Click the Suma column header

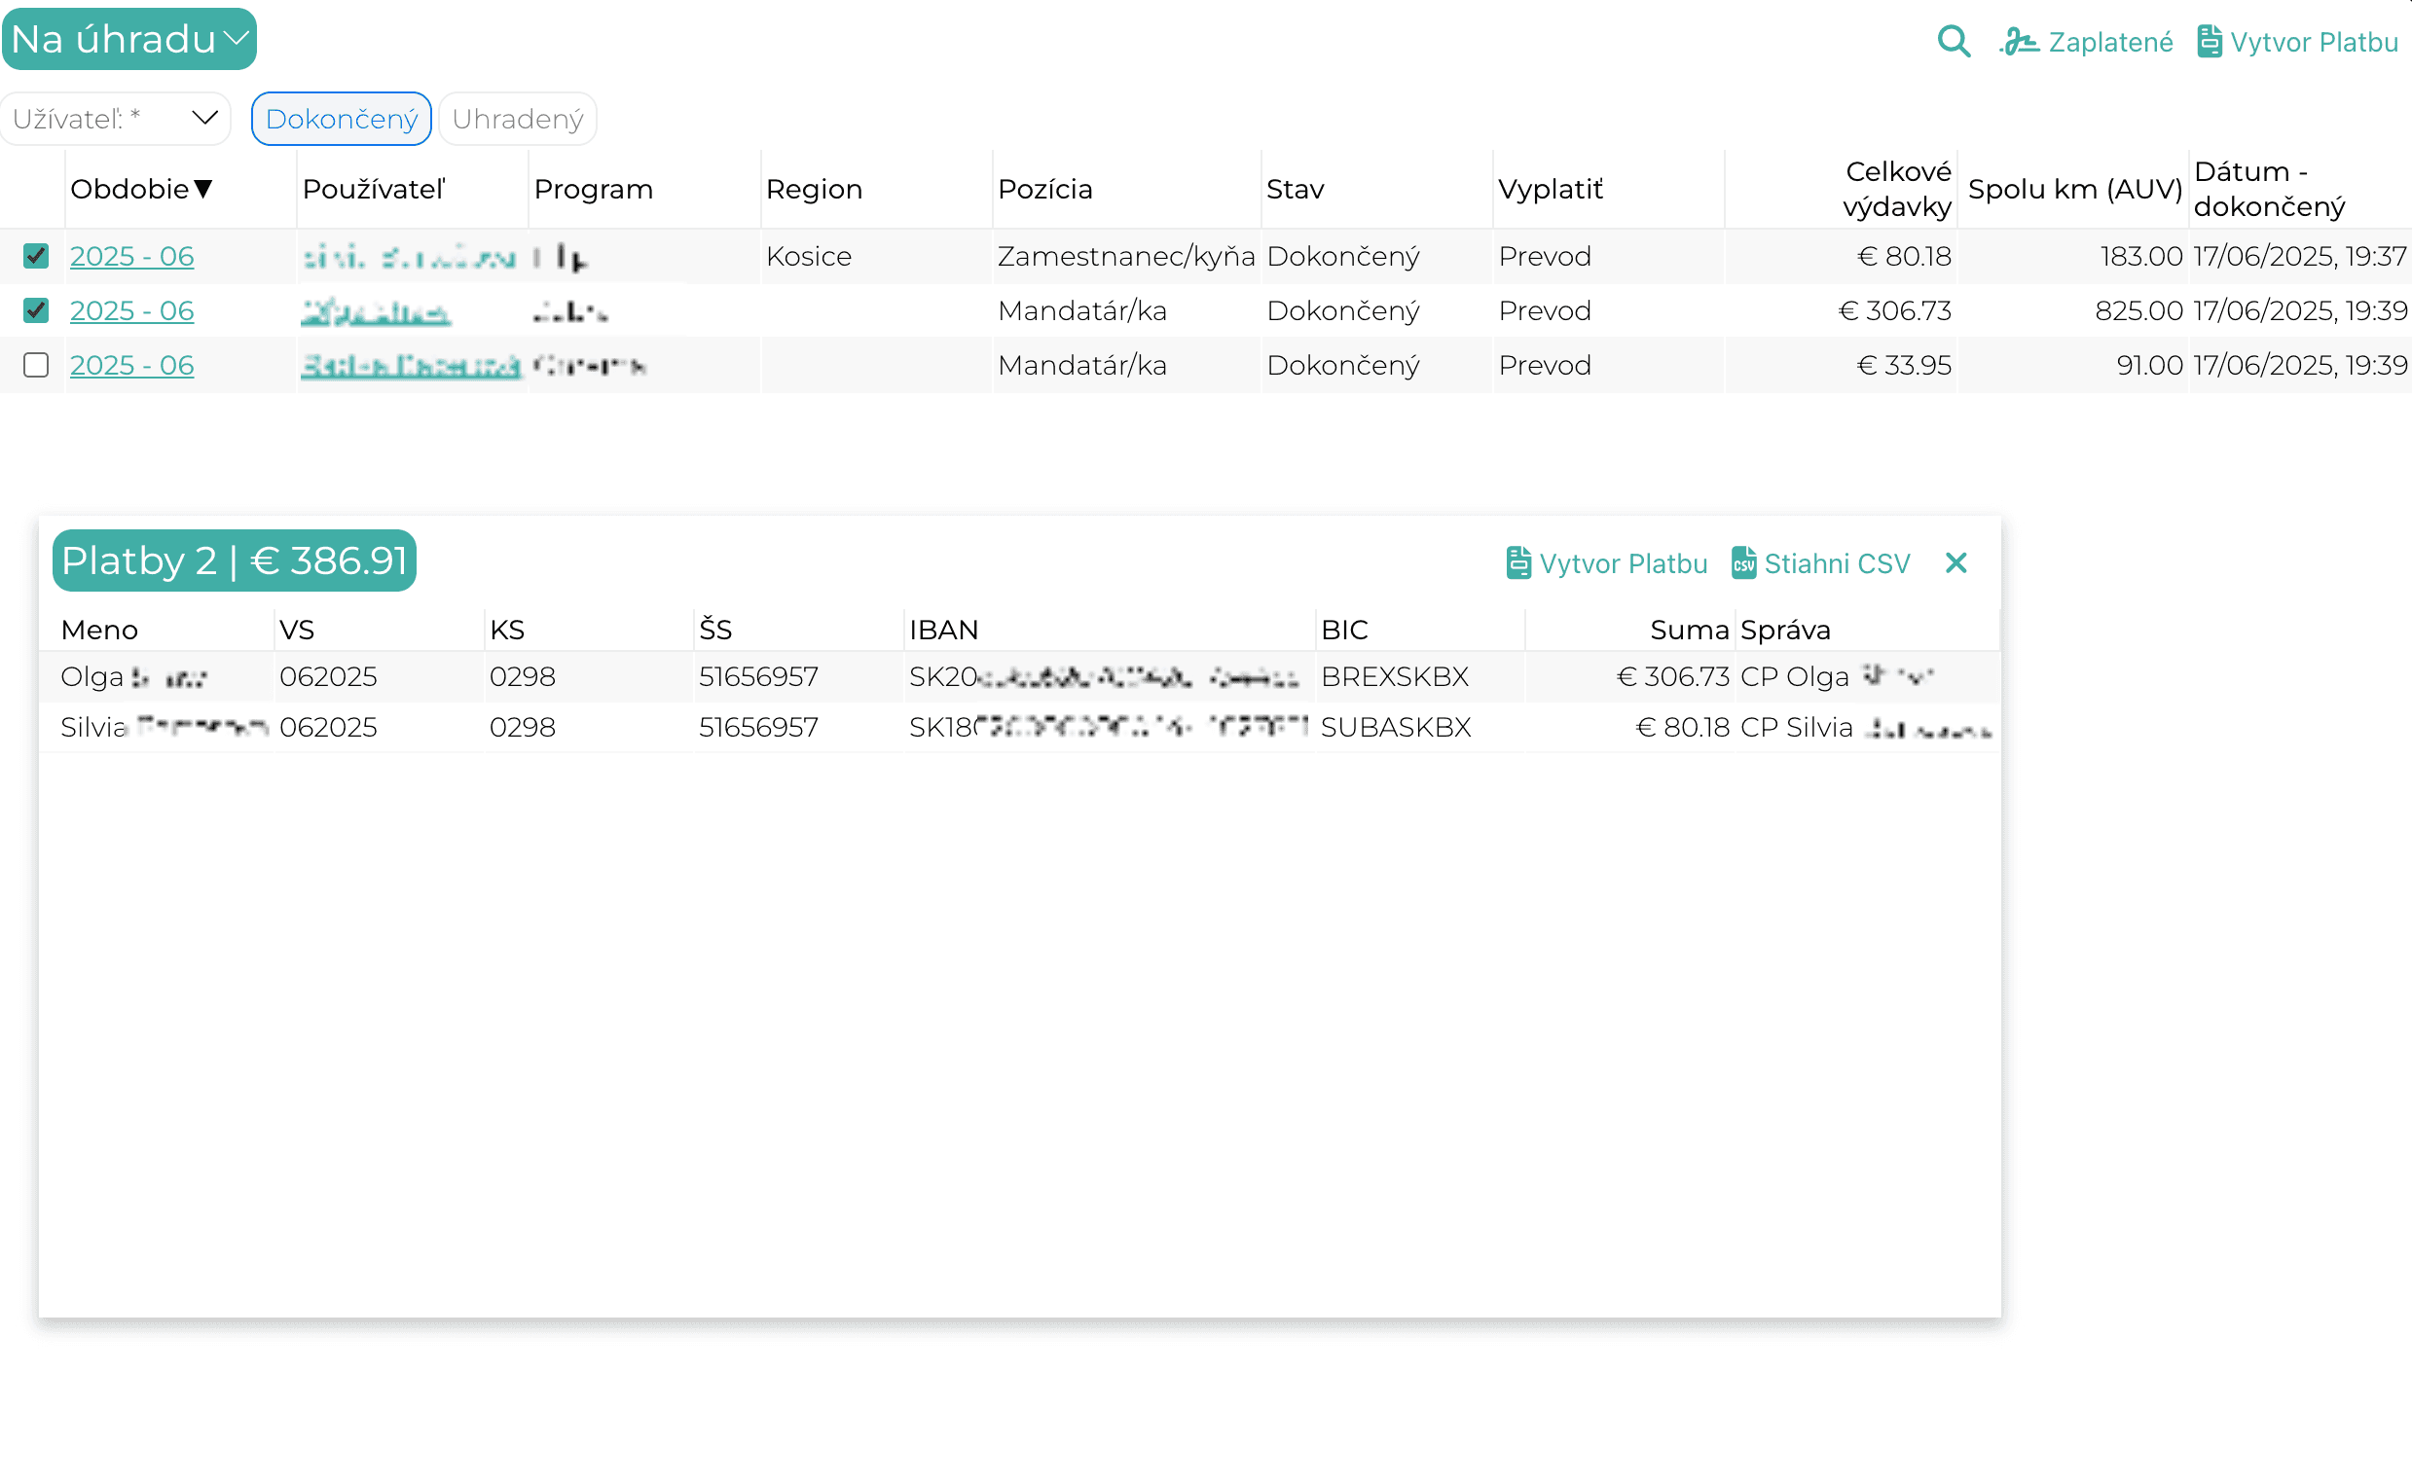pos(1689,630)
